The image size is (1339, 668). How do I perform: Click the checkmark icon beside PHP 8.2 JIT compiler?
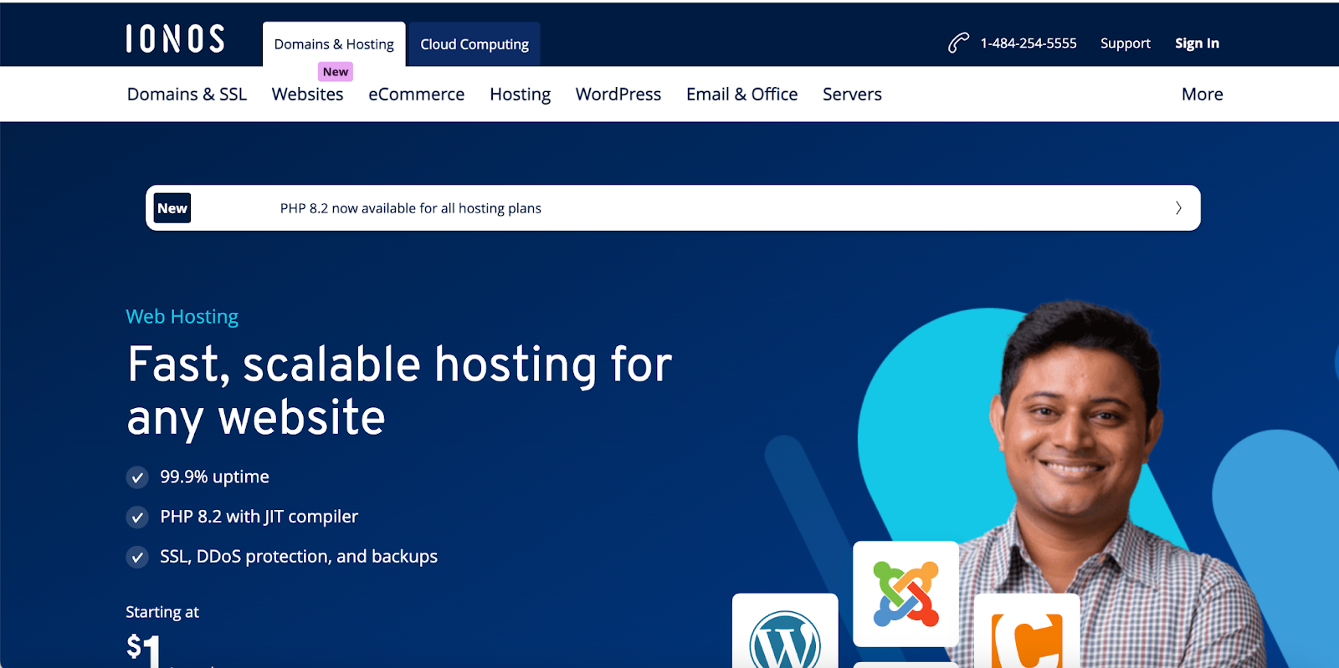[137, 518]
